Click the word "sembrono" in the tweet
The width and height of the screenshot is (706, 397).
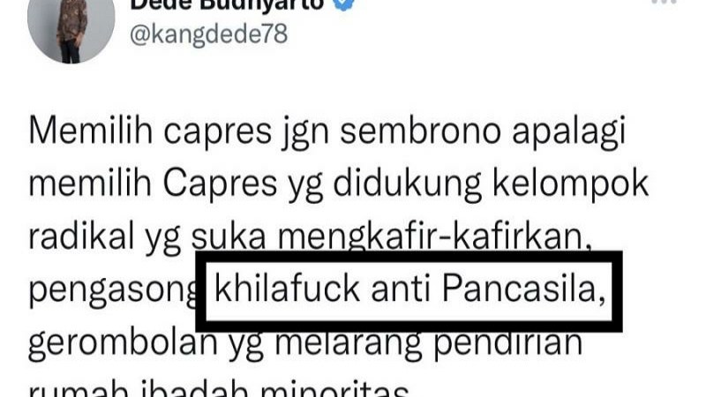tap(421, 131)
